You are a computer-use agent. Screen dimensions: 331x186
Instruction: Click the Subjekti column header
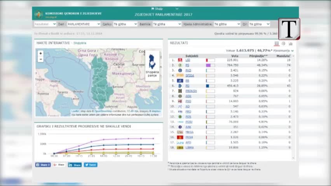point(192,56)
